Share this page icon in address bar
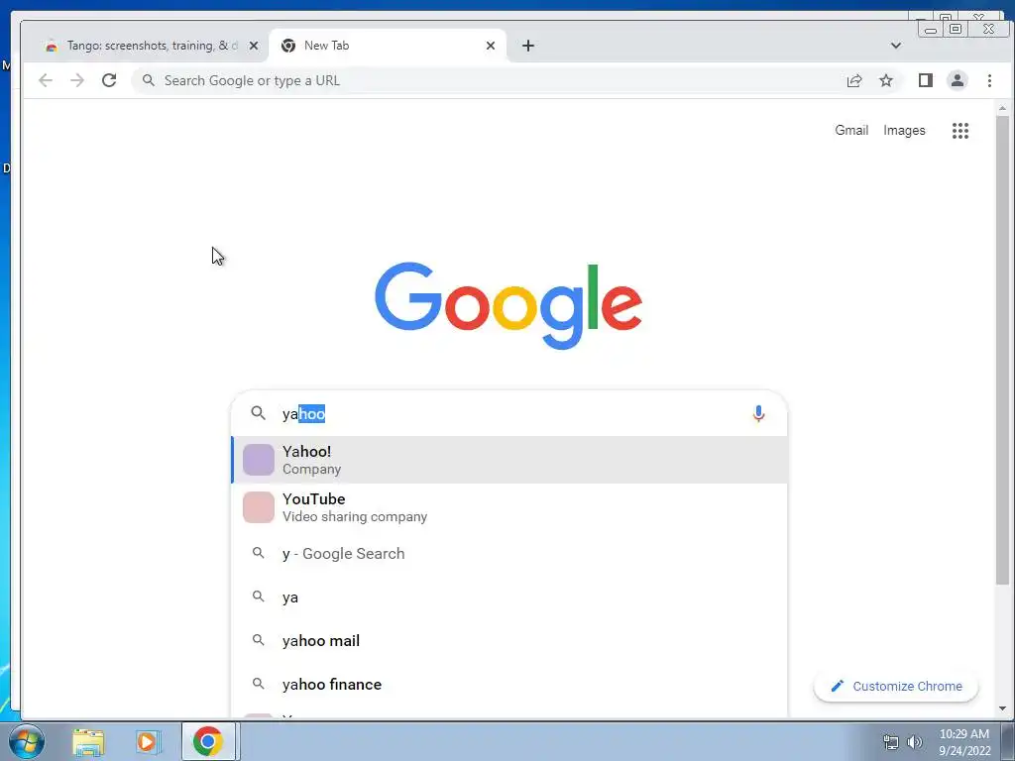 pos(854,80)
